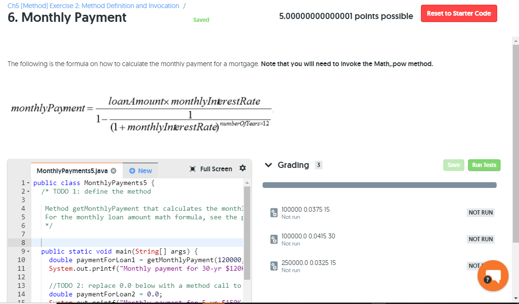Viewport: 519px width, 304px height.
Task: Click the Run Tests button
Action: click(x=484, y=165)
